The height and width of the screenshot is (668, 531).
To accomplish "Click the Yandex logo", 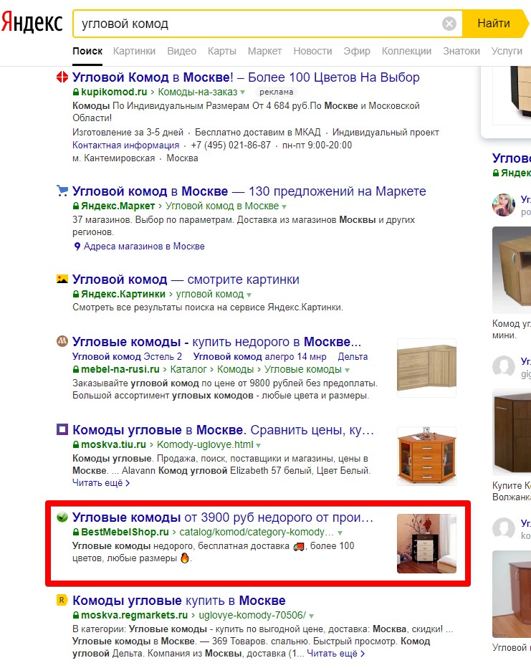I will click(x=32, y=23).
